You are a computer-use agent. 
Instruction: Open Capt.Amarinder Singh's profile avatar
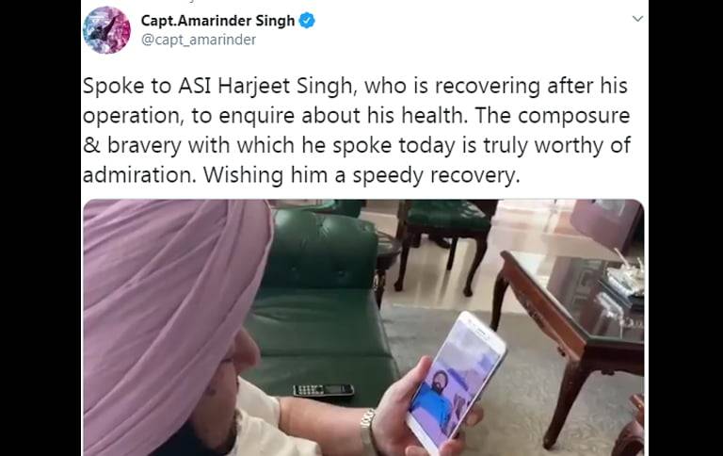(x=106, y=30)
